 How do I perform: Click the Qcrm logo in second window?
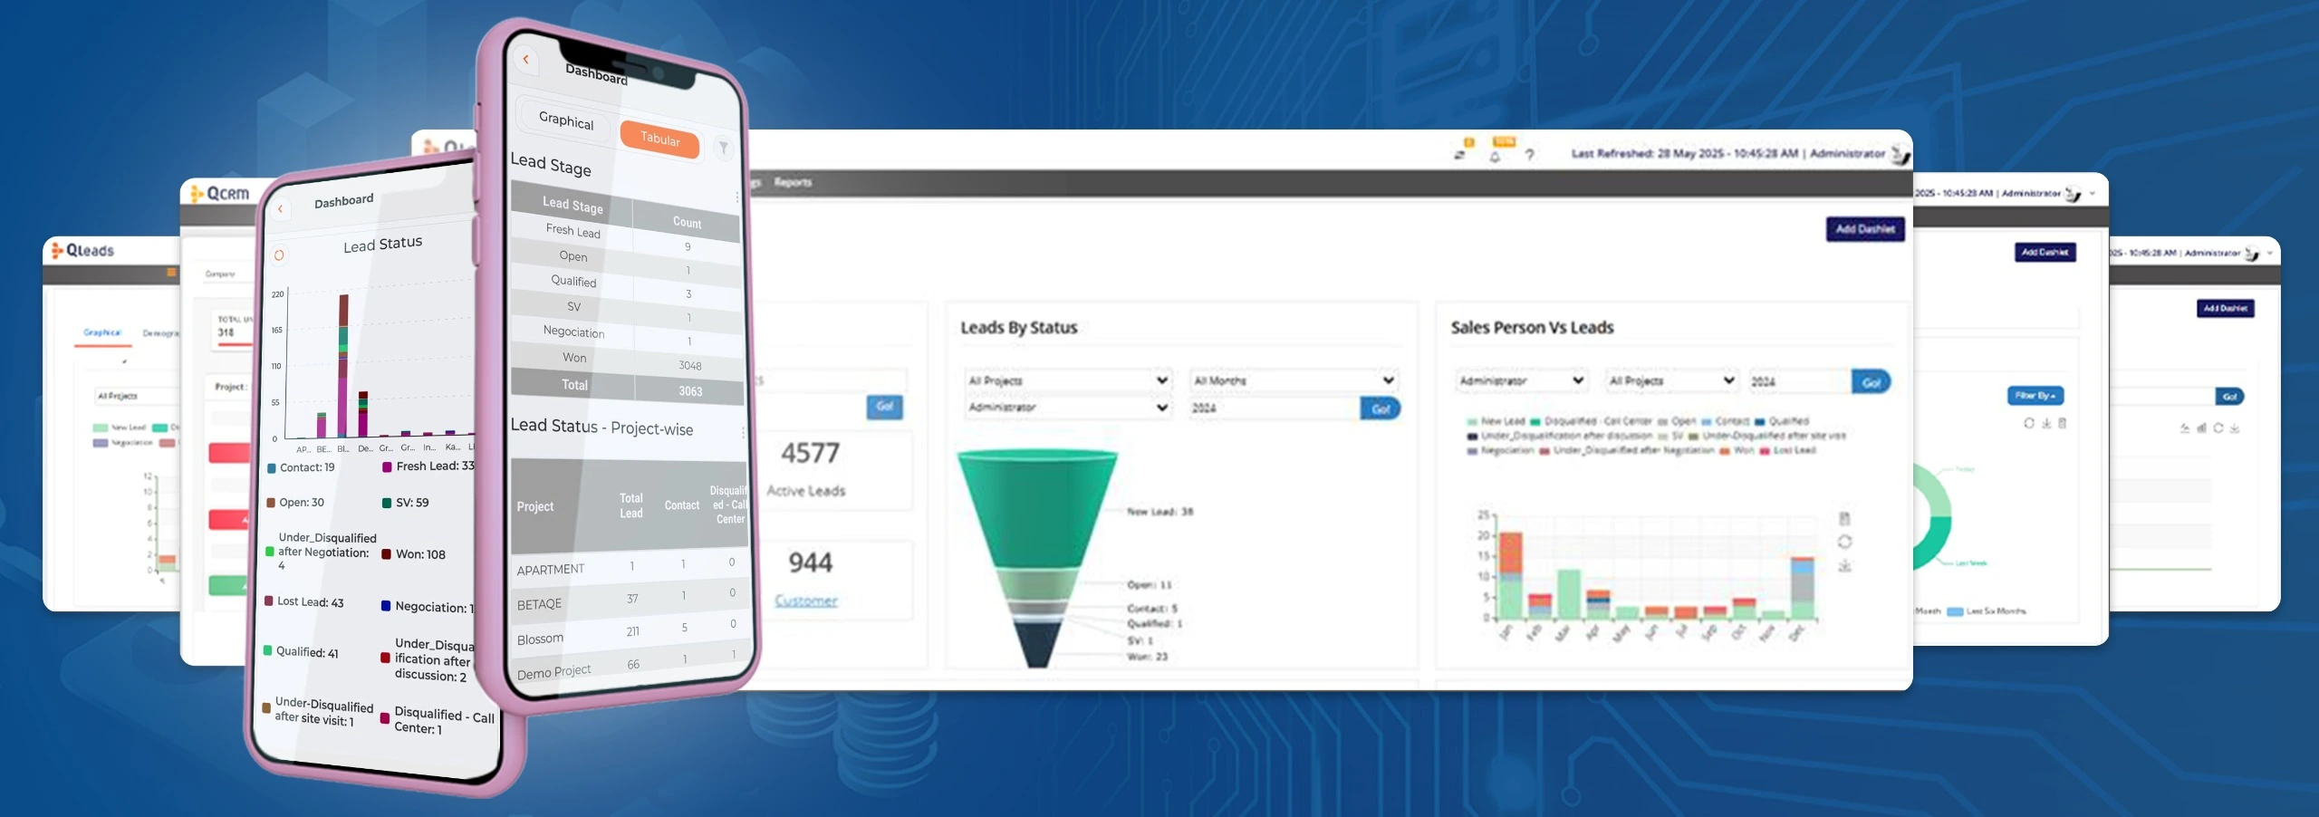219,193
